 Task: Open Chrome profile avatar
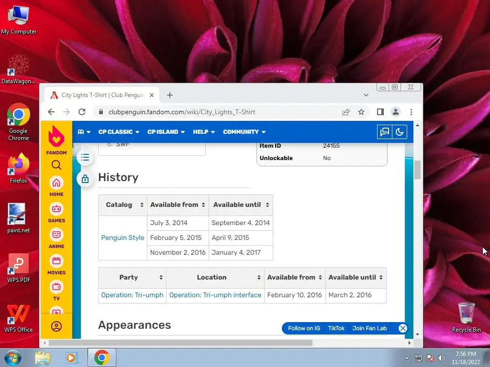click(x=396, y=112)
